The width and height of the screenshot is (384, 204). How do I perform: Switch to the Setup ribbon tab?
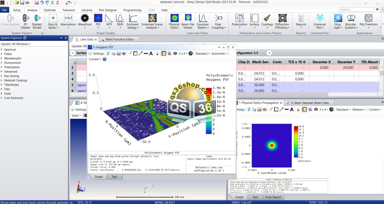17,10
